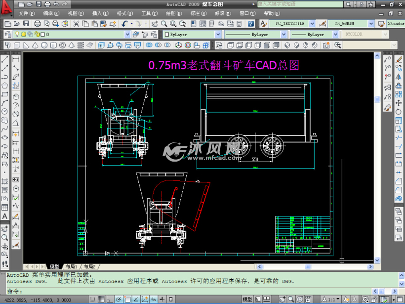Screen dimensions: 405x304
Task: Click the Plot (print) icon in standard toolbar
Action: (38, 24)
